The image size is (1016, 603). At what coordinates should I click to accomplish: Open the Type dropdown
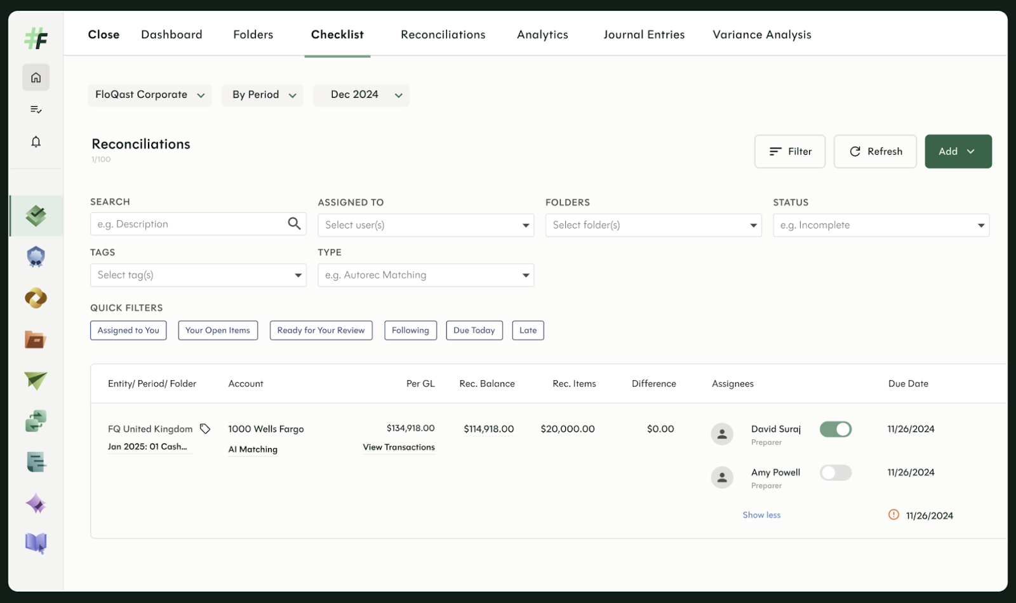[x=426, y=275]
